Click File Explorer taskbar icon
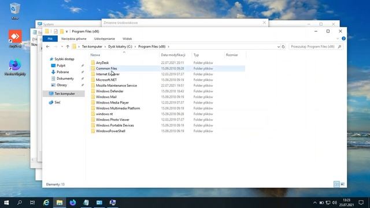Viewport: 370px width, 208px height. pos(60,203)
